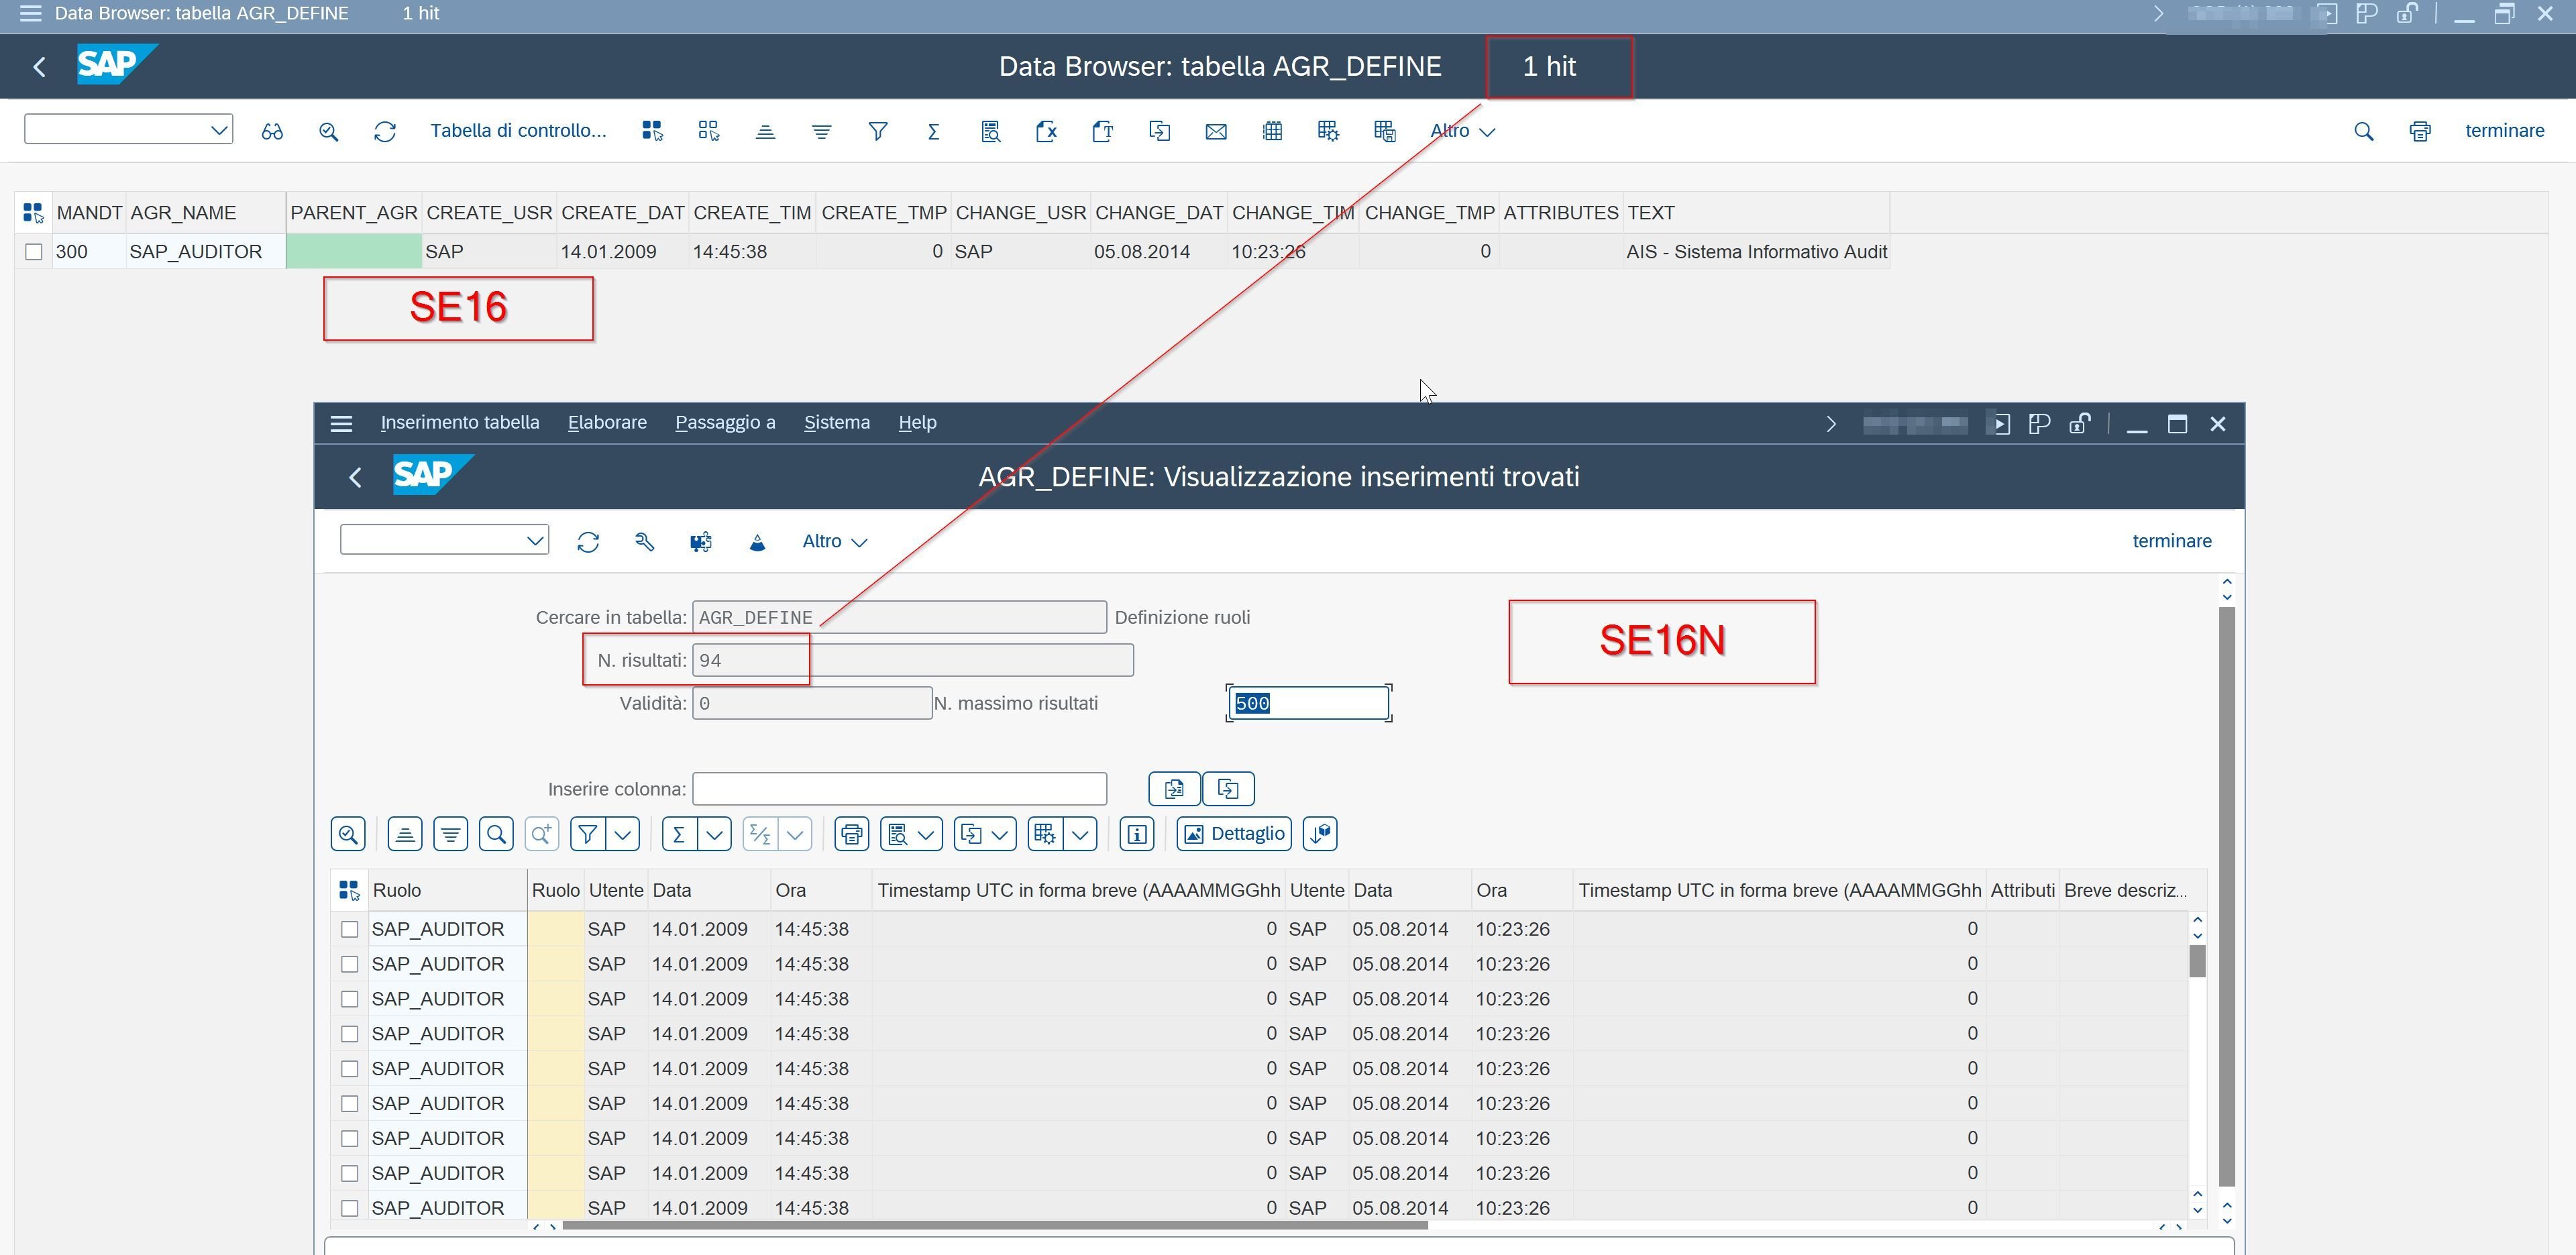The width and height of the screenshot is (2576, 1255).
Task: Click the puzzle-piece icon in SE16N toolbar
Action: point(701,542)
